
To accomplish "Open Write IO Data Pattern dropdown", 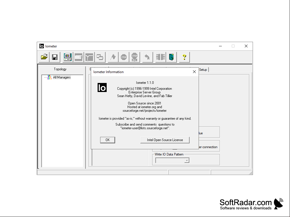I will pos(187,161).
